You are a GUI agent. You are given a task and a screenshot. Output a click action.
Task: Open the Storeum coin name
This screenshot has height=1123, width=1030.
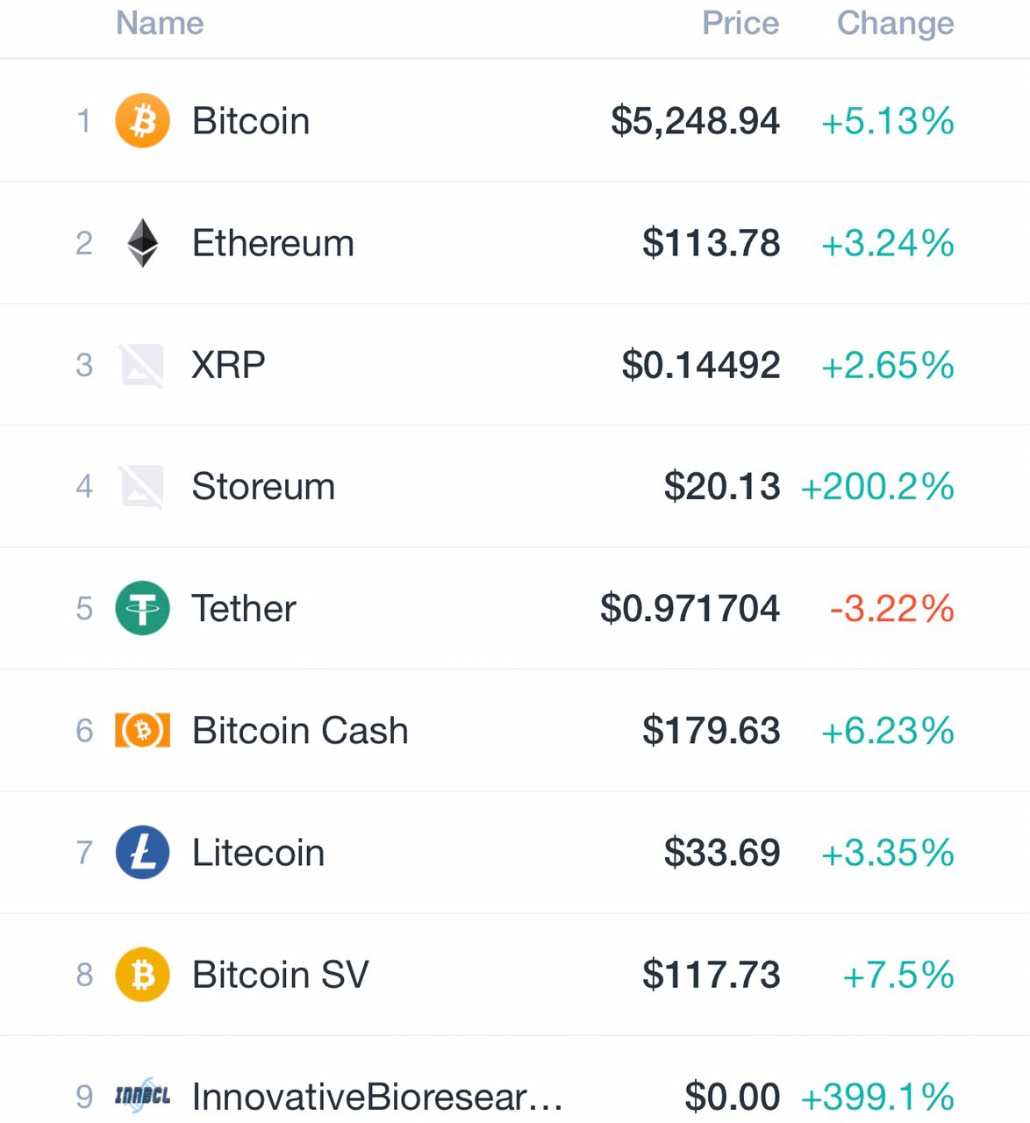pos(263,487)
